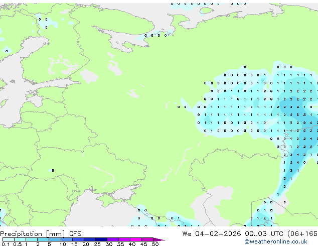318x246 pixels.
Task: Click the 35–40 mm legend color swatch
Action: [124, 239]
